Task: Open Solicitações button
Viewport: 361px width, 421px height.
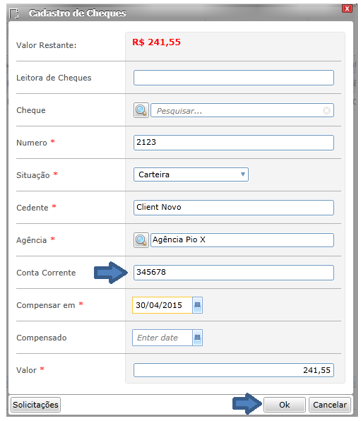Action: pos(35,405)
